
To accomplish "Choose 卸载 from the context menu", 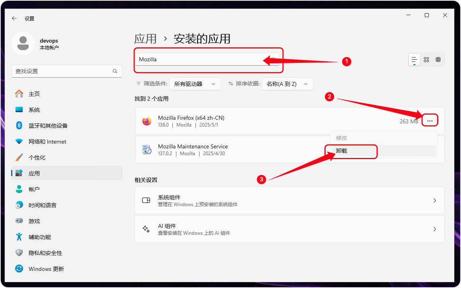I will [383, 151].
